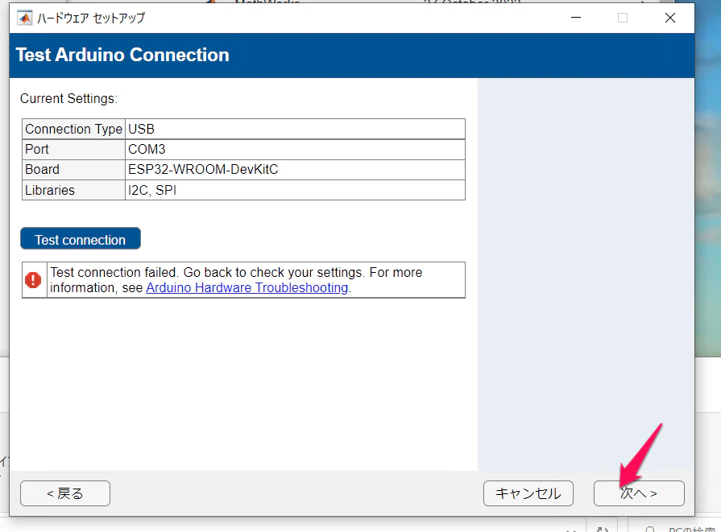Click the Test connection button
The image size is (721, 532).
pyautogui.click(x=81, y=238)
